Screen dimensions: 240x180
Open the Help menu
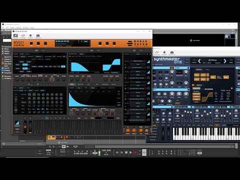pos(32,27)
